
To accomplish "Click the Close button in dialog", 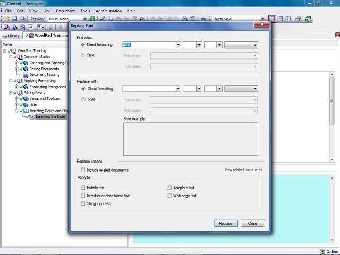I will click(x=253, y=223).
